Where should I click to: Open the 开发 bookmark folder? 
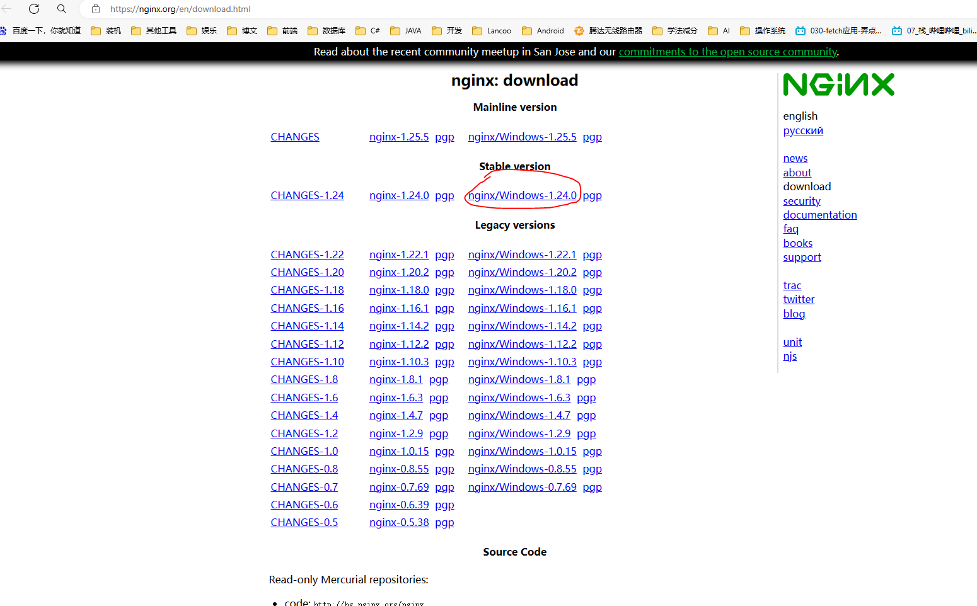(x=447, y=30)
